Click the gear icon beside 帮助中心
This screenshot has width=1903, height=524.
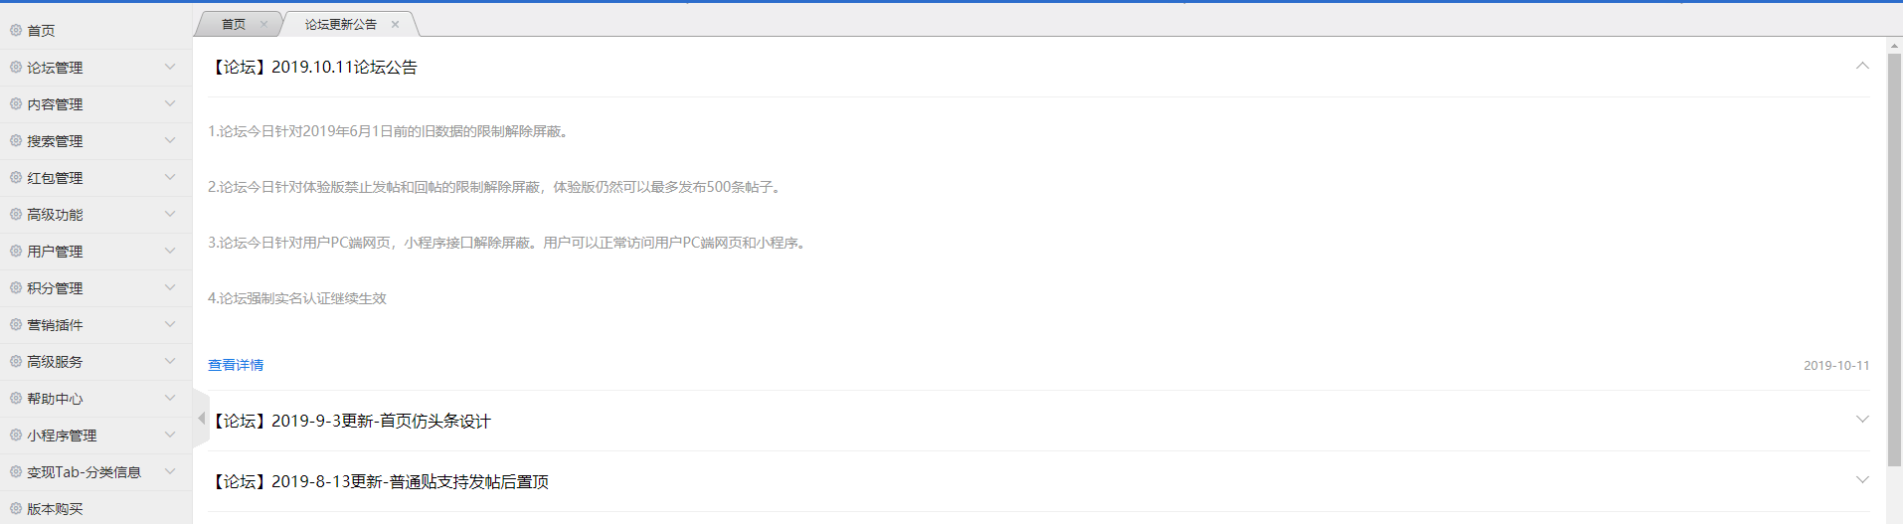[16, 399]
